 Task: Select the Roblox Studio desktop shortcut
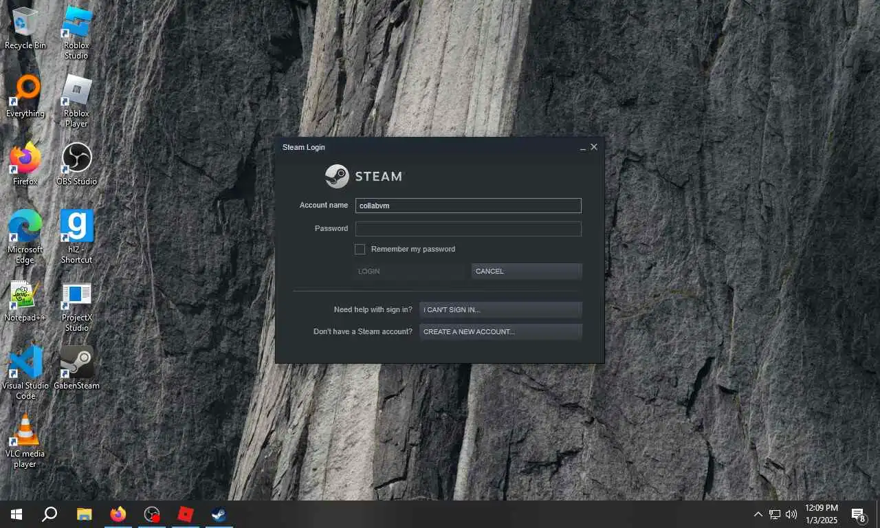click(76, 33)
